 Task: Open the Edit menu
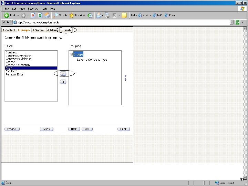[14, 9]
